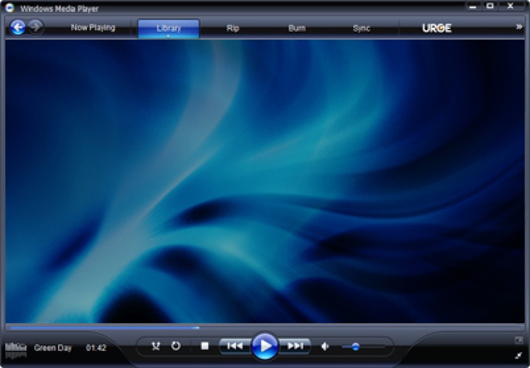This screenshot has height=368, width=530.
Task: Open the URGE music store
Action: (437, 28)
